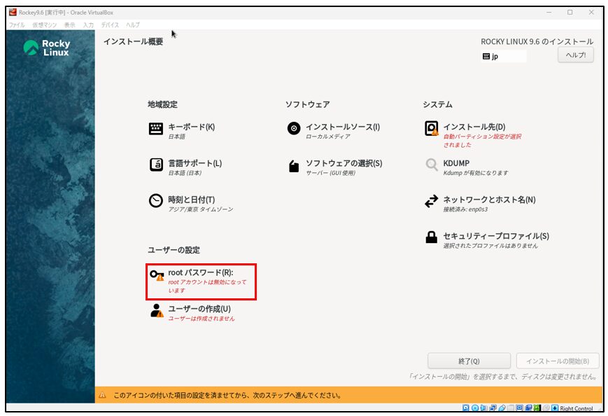The height and width of the screenshot is (416, 608).
Task: Open the 表示 menu
Action: click(70, 25)
